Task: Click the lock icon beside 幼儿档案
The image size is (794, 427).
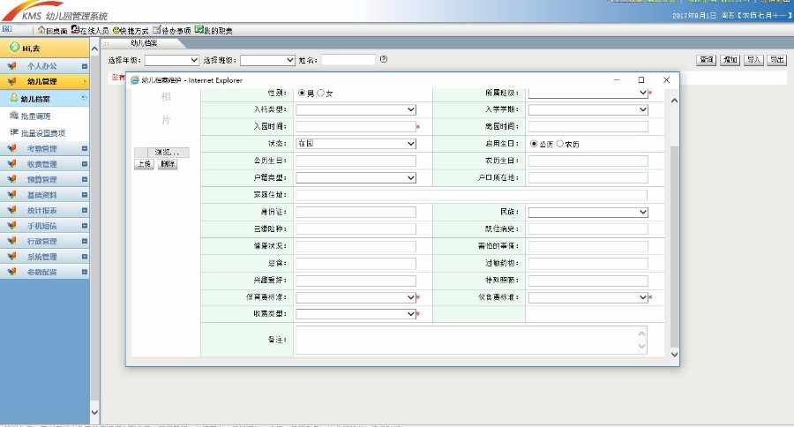Action: 14,98
